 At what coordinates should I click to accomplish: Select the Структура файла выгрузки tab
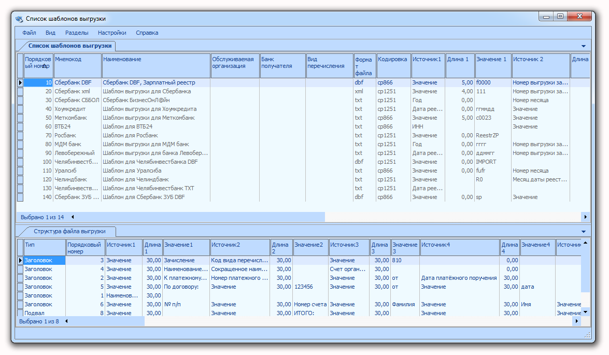69,231
